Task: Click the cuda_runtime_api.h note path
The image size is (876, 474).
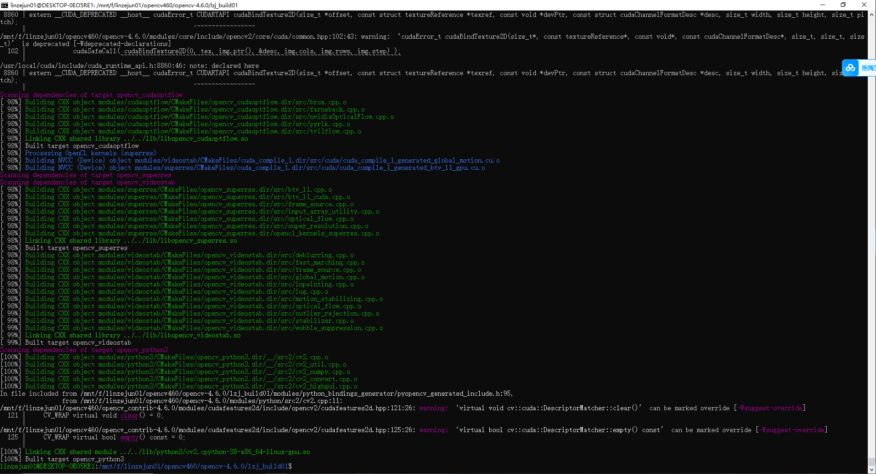Action: (82, 65)
